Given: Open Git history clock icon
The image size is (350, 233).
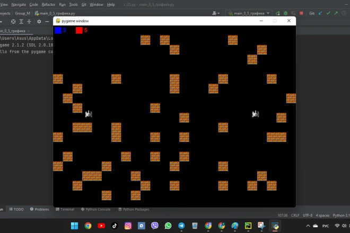Looking at the screenshot, I should (344, 13).
